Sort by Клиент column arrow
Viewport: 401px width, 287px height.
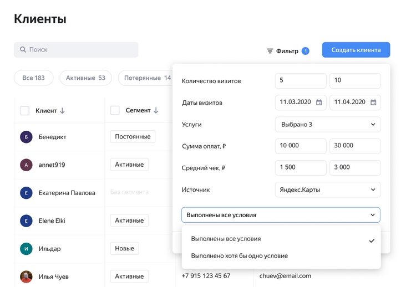(62, 111)
